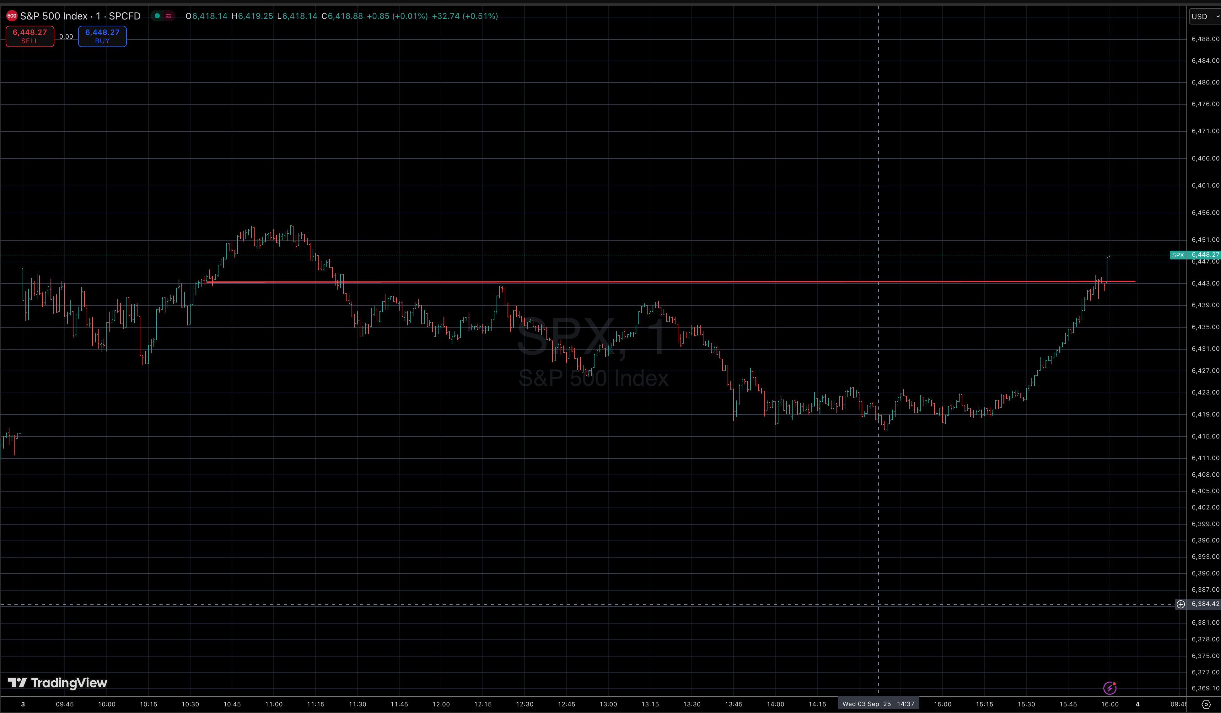The image size is (1221, 713).
Task: Click the SPCFD exchange label in title
Action: click(x=125, y=16)
